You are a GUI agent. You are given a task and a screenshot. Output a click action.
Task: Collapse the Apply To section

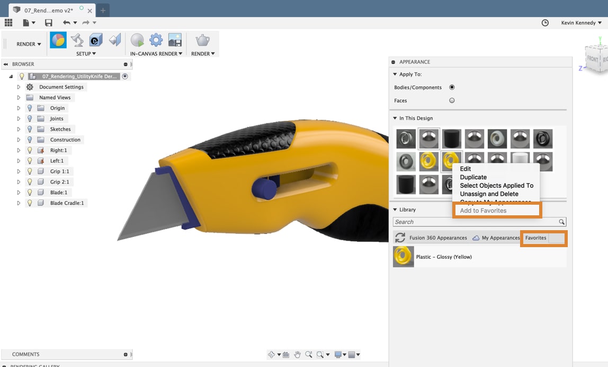(395, 74)
